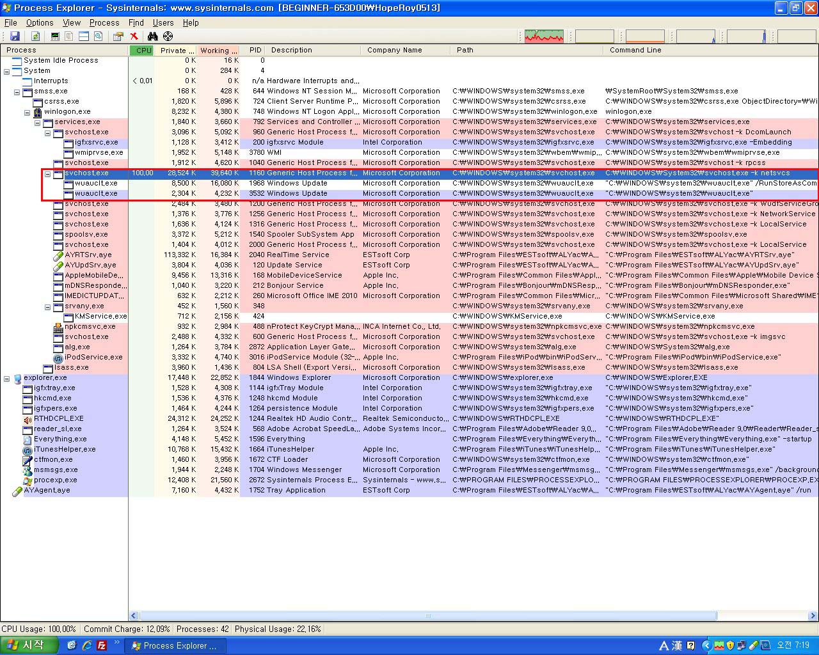Open the Process menu

pos(104,22)
